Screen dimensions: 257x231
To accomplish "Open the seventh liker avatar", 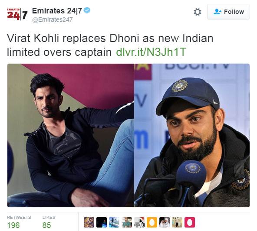I will point(165,222).
